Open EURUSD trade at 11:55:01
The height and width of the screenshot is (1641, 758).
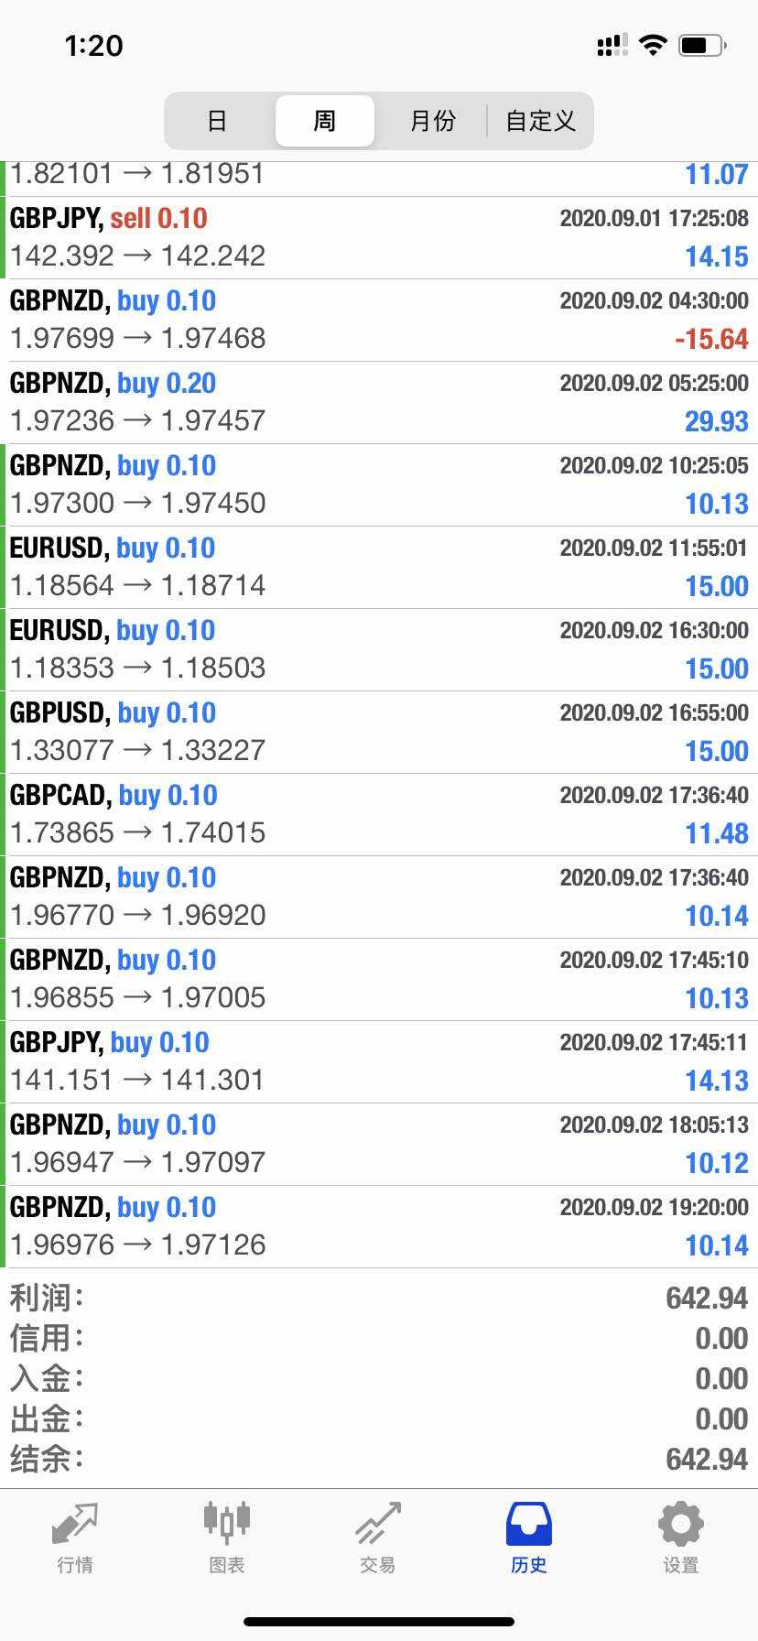[379, 567]
